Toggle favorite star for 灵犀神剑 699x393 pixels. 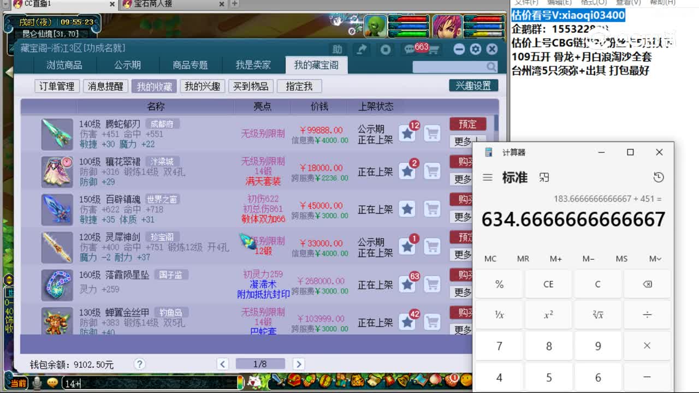407,247
